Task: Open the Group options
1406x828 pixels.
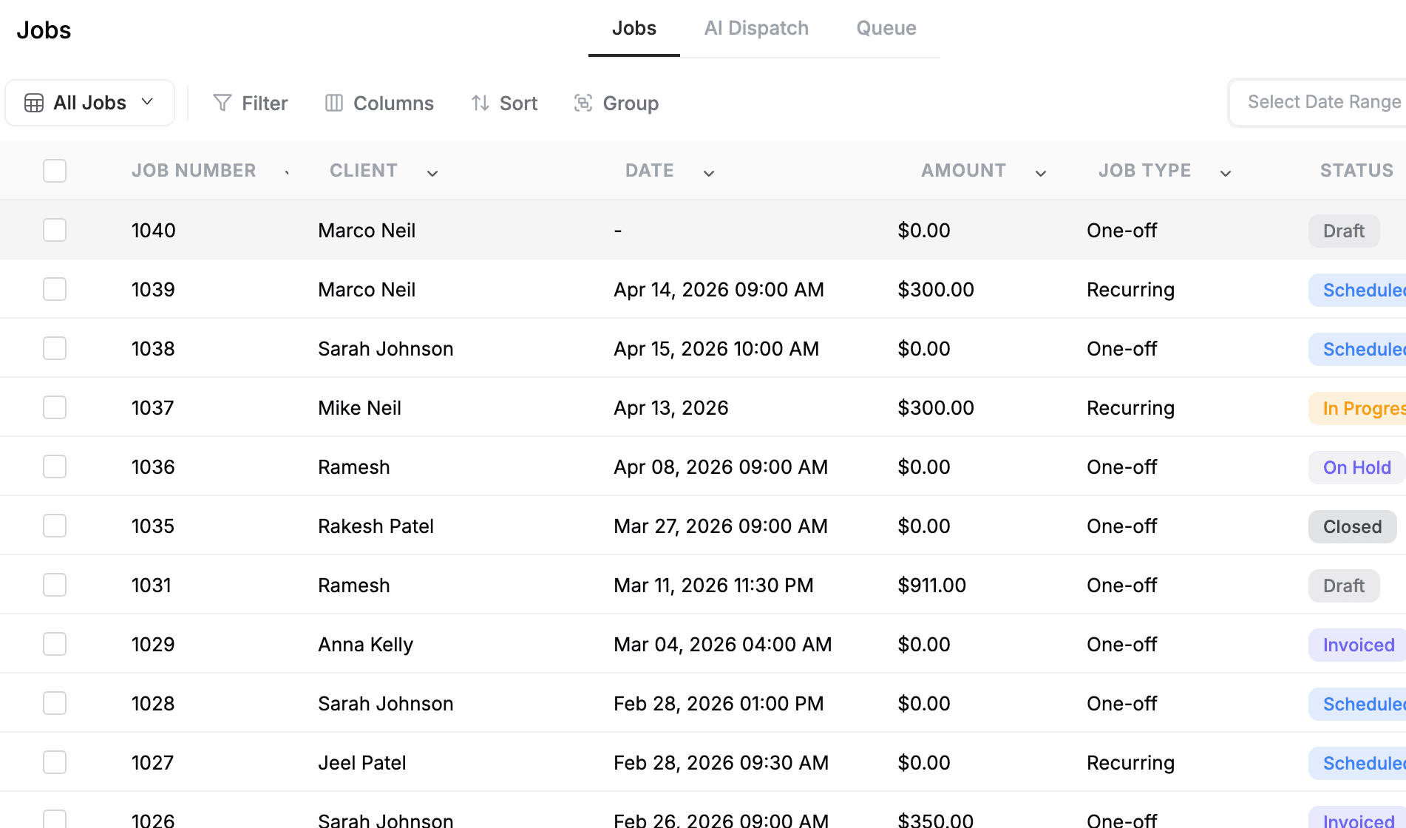Action: coord(617,103)
